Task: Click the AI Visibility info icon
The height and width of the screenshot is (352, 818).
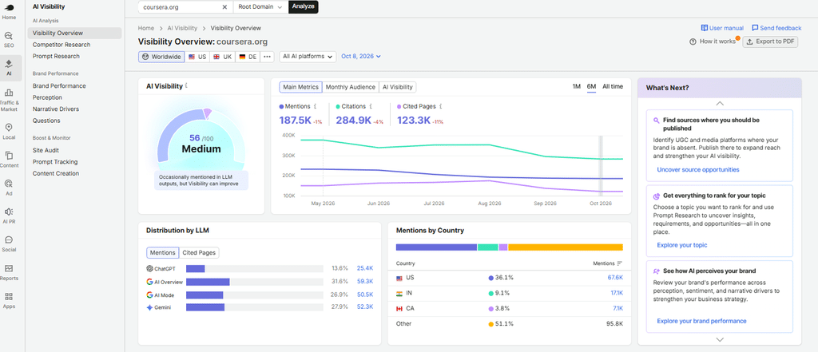Action: click(x=186, y=86)
